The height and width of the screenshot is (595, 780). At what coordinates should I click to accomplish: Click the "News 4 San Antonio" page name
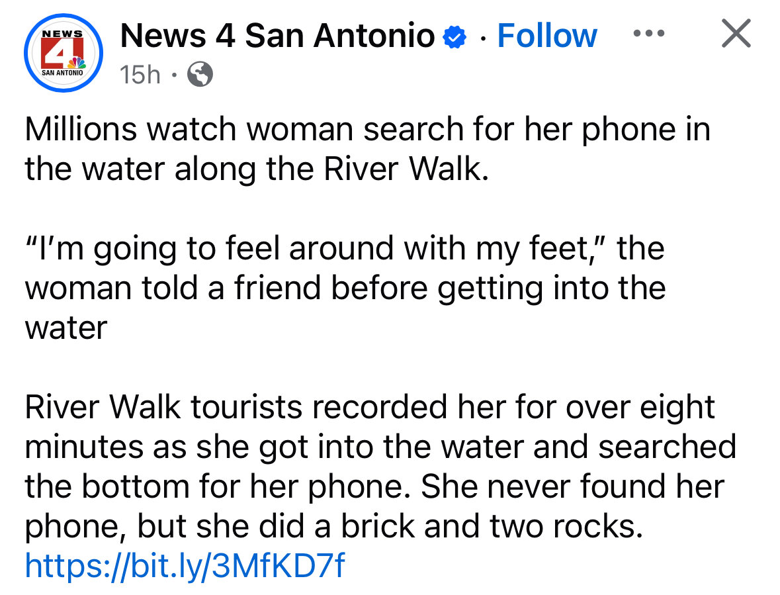(x=277, y=36)
